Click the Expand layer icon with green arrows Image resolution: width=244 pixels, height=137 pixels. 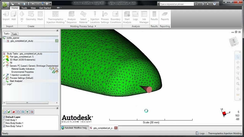tap(27, 112)
